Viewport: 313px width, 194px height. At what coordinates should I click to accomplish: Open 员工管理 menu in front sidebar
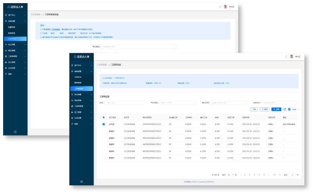coord(81,112)
